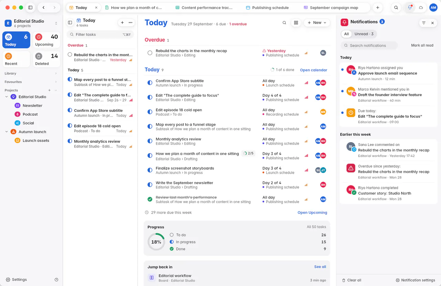Open the Upcoming tile with 40

coord(47,40)
